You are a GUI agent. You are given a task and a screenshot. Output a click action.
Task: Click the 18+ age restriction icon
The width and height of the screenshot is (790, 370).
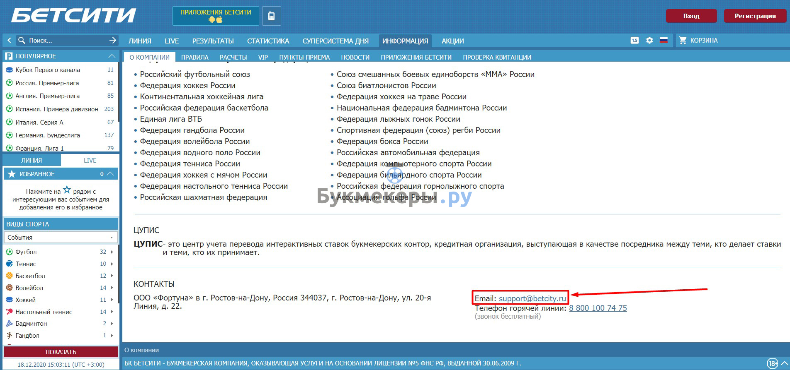(x=772, y=363)
